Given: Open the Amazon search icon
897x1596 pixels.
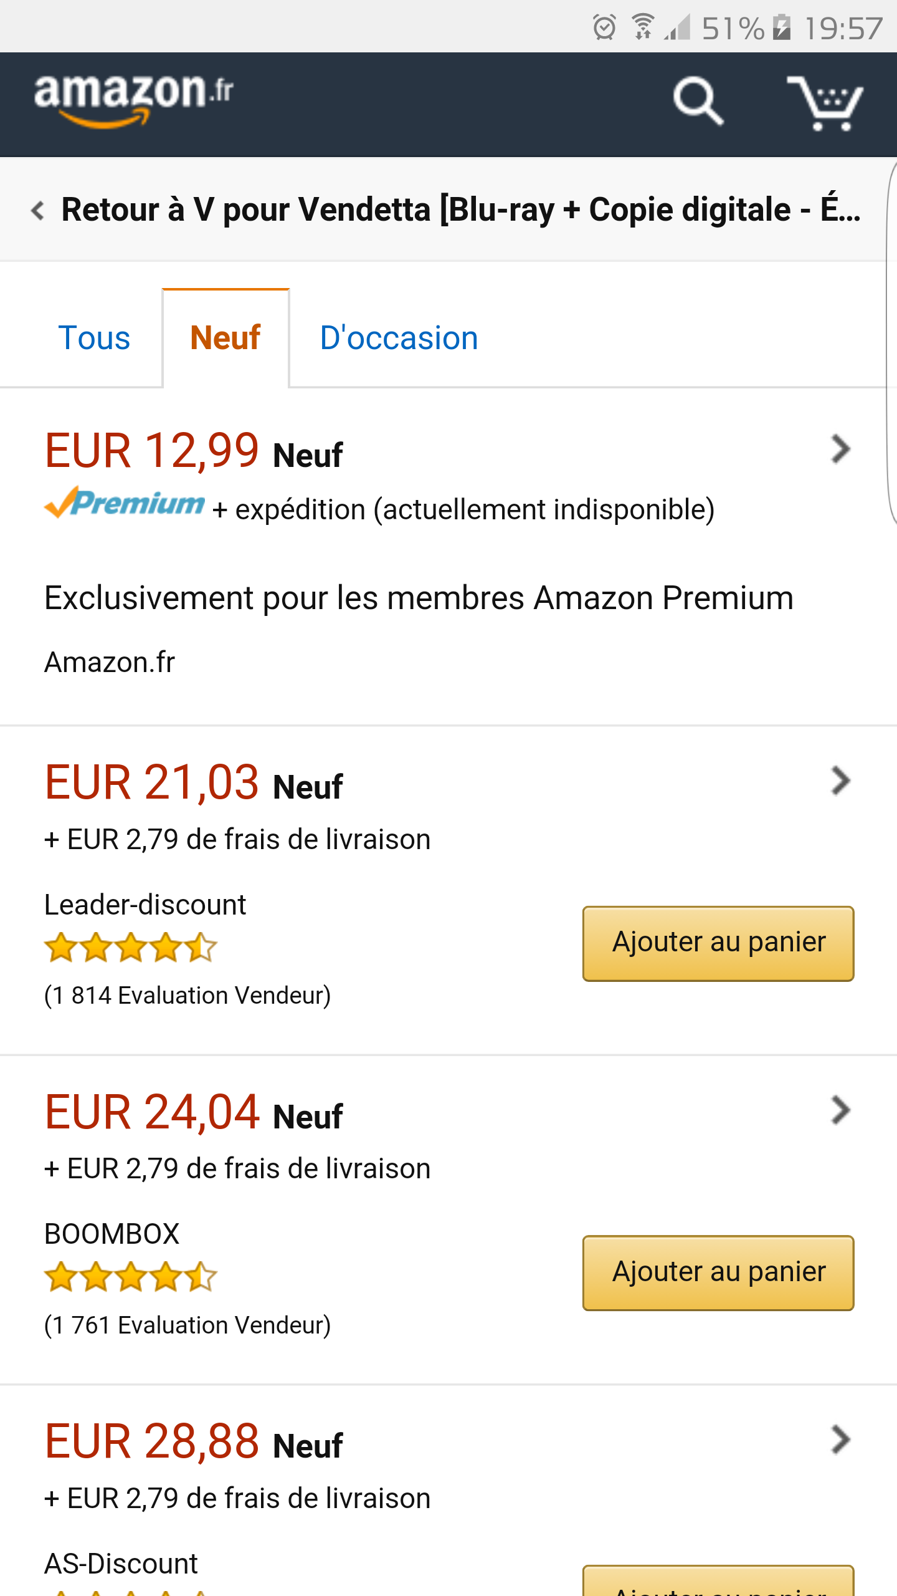Looking at the screenshot, I should point(698,101).
